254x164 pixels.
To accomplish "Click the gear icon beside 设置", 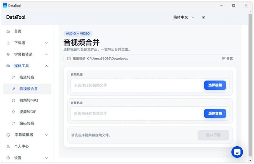I will pos(8,158).
